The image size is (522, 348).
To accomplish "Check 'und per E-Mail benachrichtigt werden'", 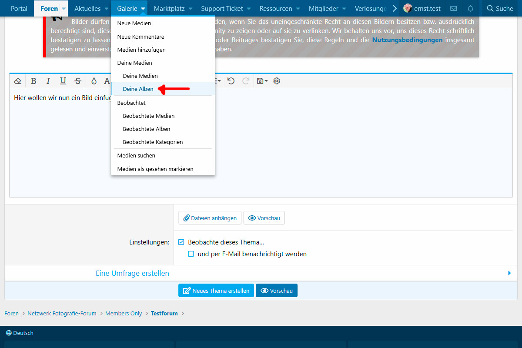I will click(x=191, y=254).
